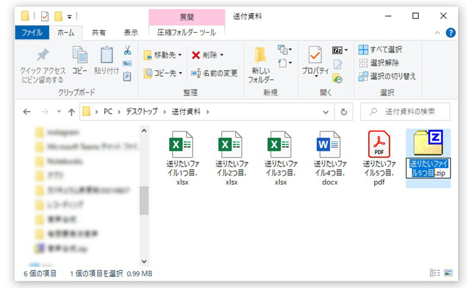Click the navigation pane scroll up arrow
Screen dimensions: 472x289
pyautogui.click(x=144, y=131)
